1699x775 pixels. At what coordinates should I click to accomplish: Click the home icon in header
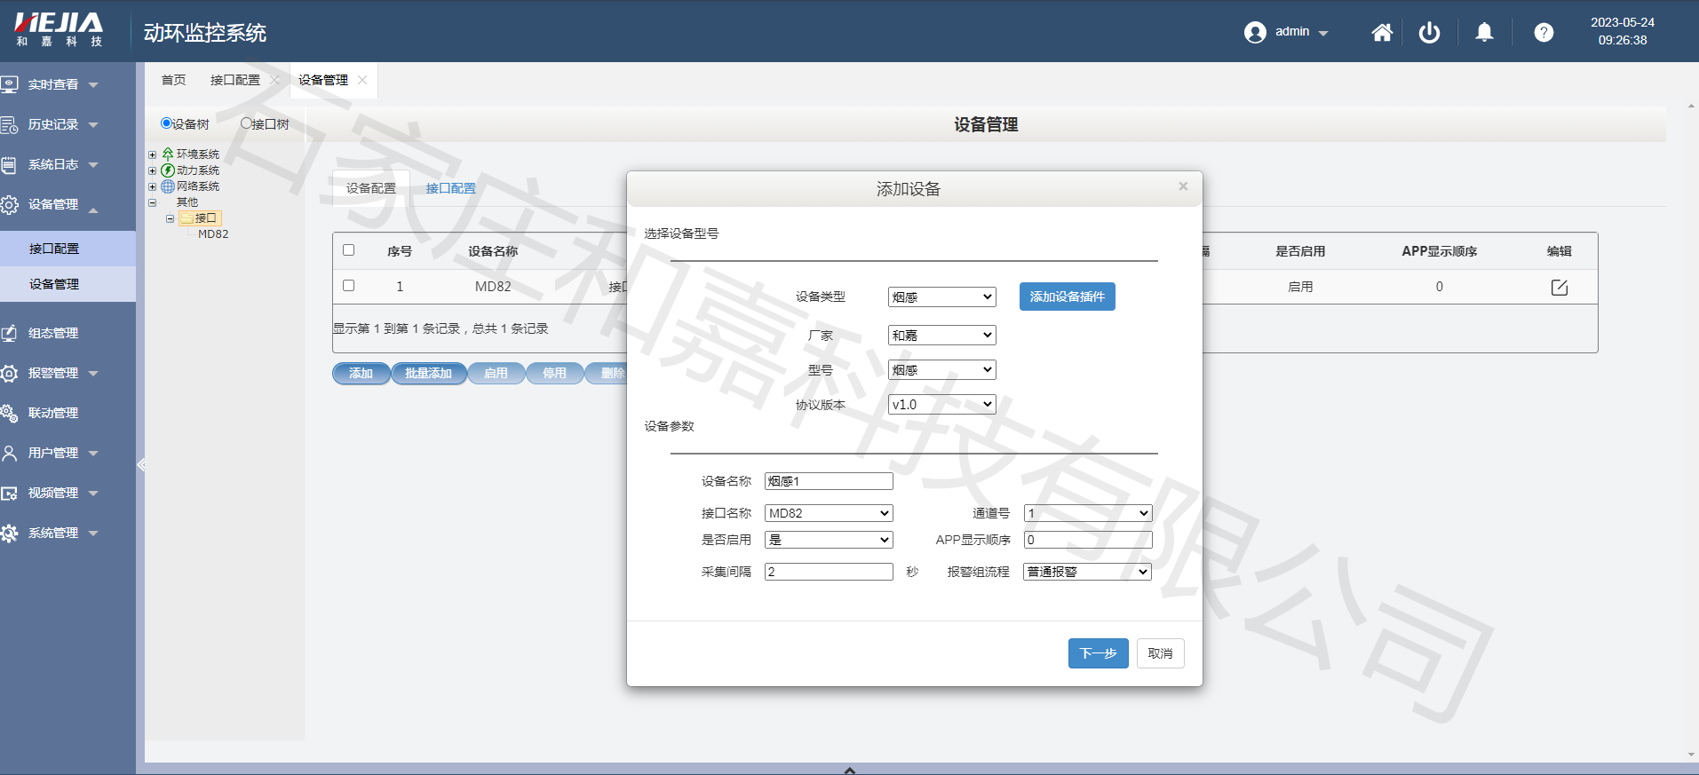(x=1382, y=33)
